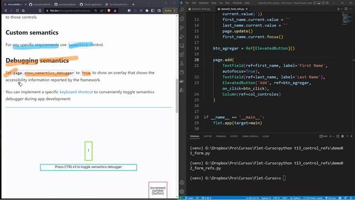Open Extensions view in VS Code activity bar
The width and height of the screenshot is (355, 200).
pyautogui.click(x=182, y=54)
